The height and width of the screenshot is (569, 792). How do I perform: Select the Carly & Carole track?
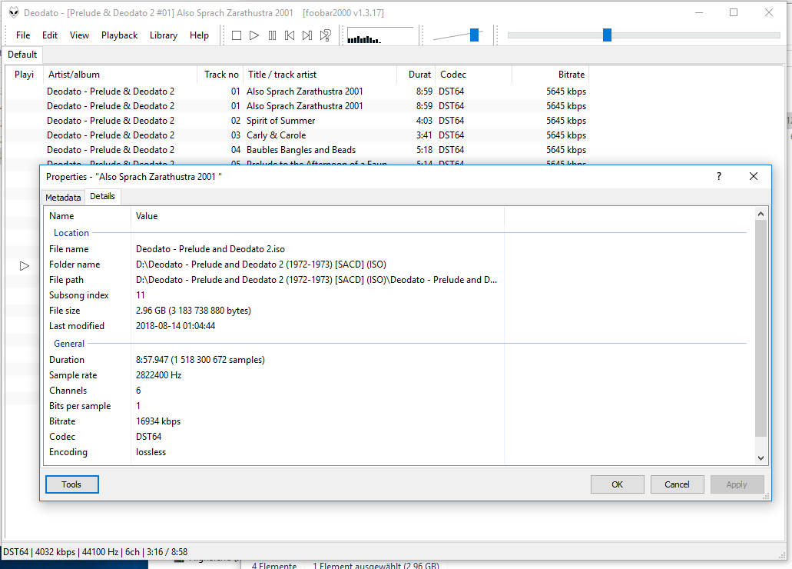(296, 135)
